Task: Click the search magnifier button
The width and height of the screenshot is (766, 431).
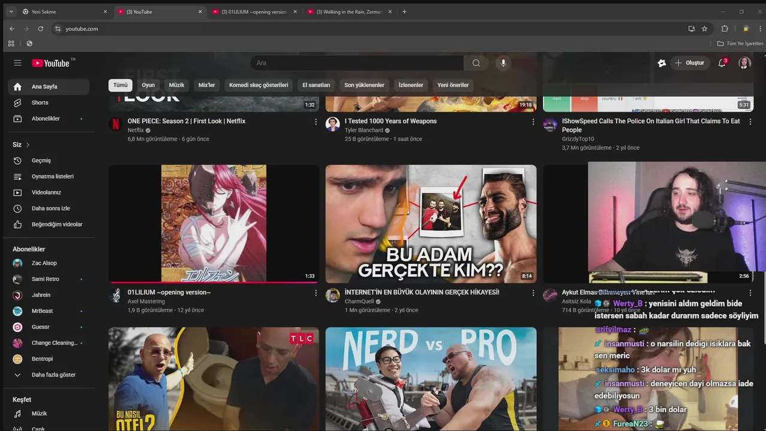Action: tap(476, 63)
